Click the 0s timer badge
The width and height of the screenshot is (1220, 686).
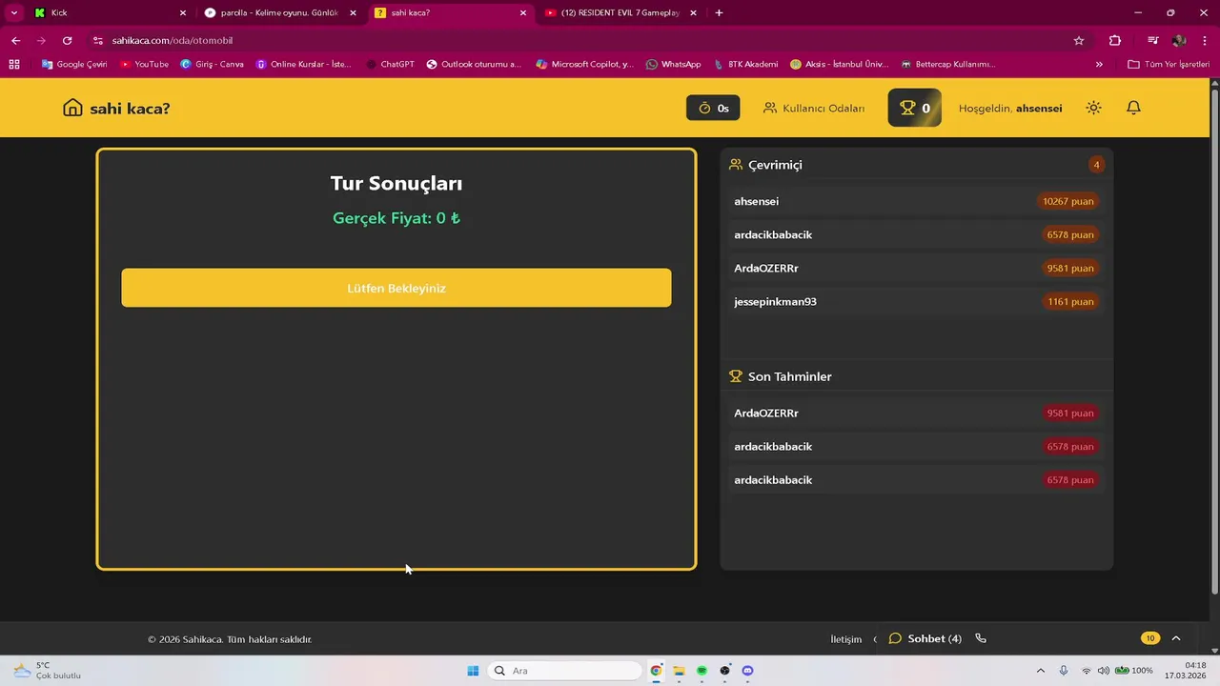point(713,108)
